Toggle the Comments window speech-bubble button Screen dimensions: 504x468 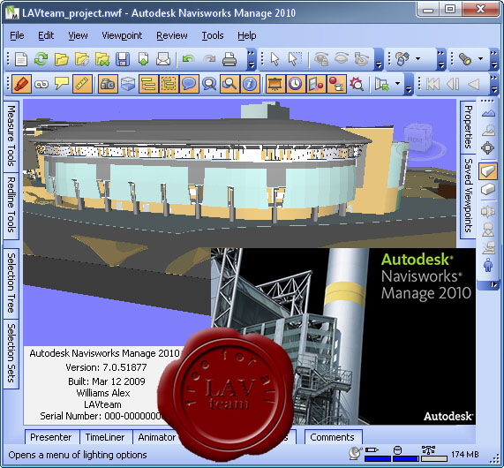coord(189,84)
